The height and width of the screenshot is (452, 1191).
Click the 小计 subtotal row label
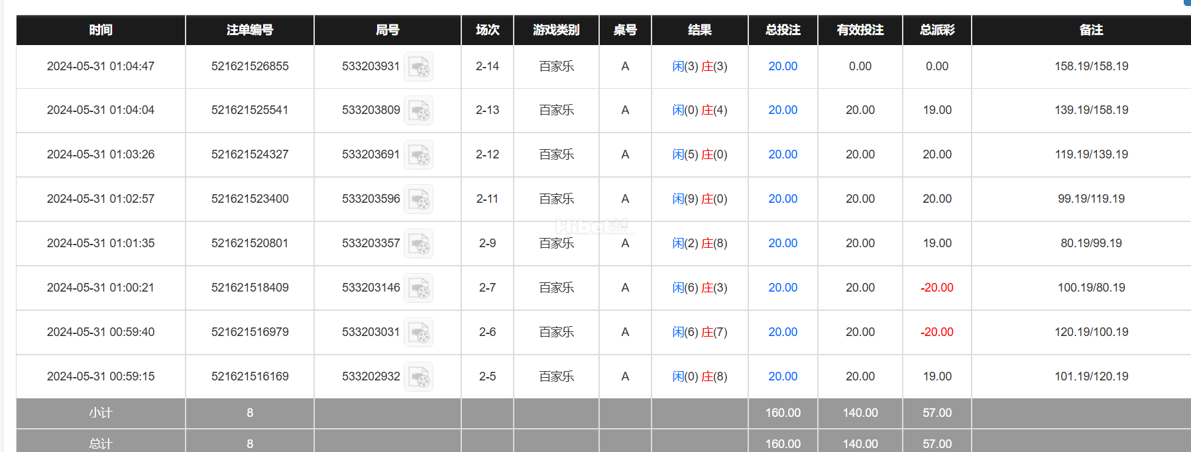(x=101, y=413)
